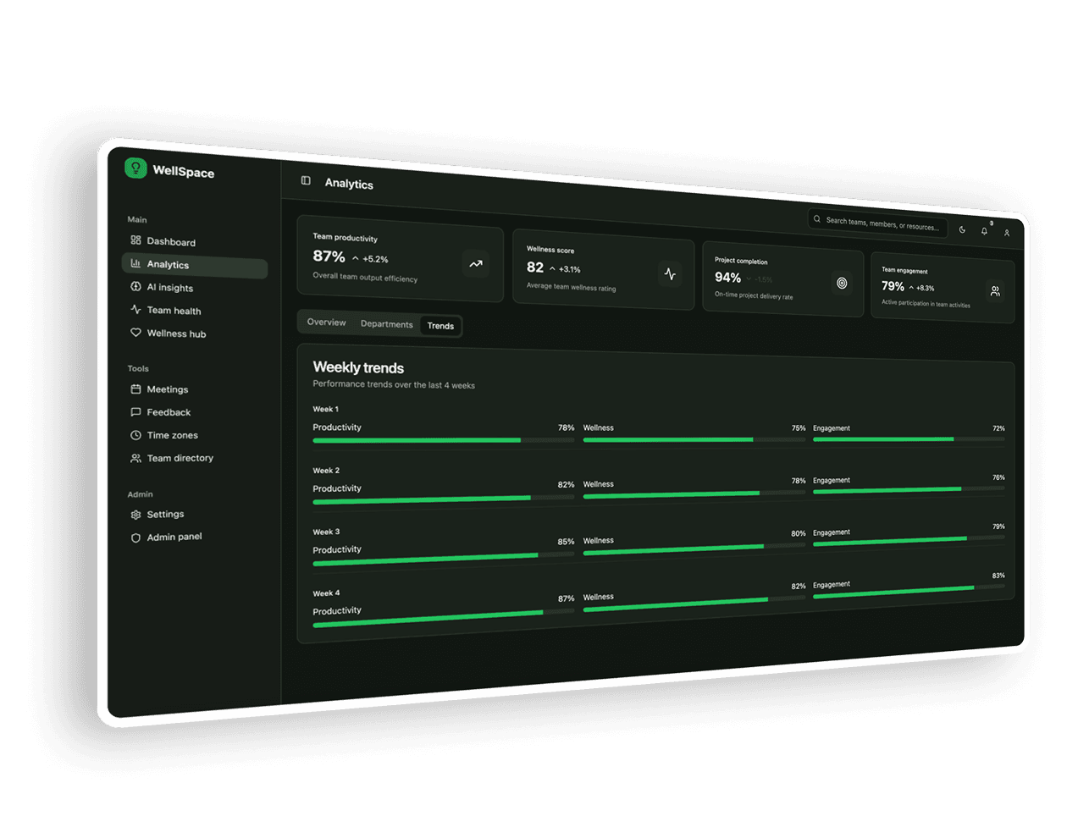The image size is (1067, 816).
Task: Click the WellSpace brand name
Action: click(184, 172)
